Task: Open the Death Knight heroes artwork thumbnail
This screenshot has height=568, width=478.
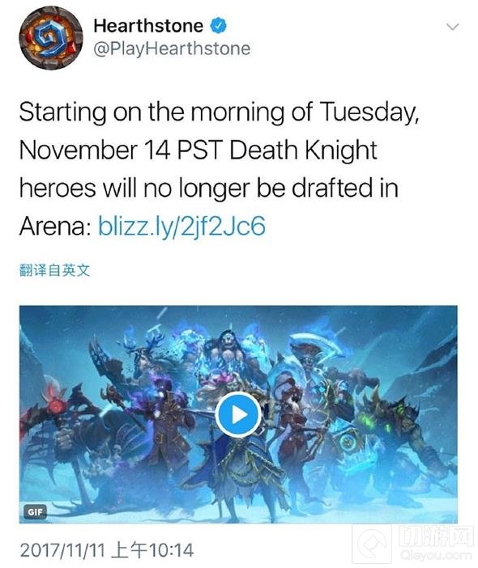Action: (238, 414)
